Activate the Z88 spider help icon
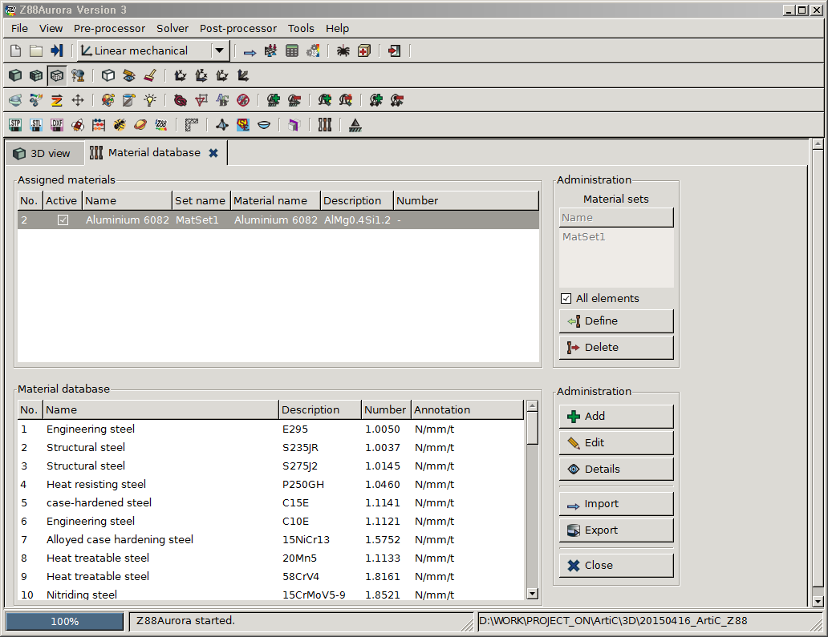 (343, 50)
